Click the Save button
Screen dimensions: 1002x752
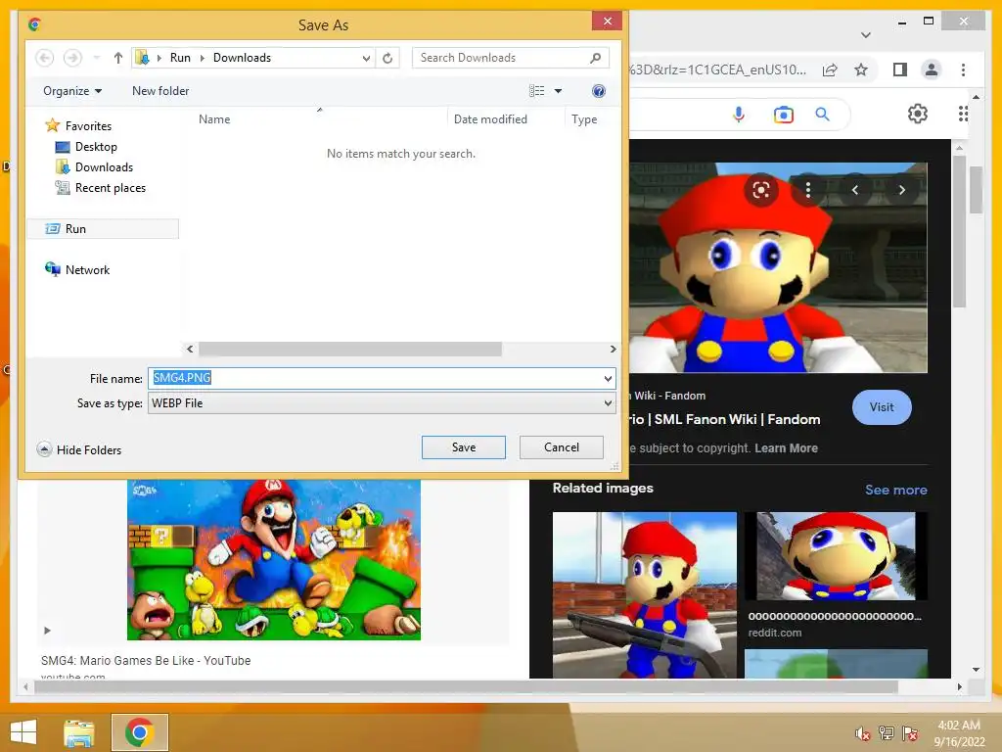tap(463, 446)
